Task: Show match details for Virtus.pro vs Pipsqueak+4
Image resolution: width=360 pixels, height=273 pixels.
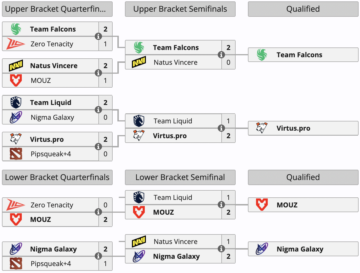Action: (x=98, y=147)
